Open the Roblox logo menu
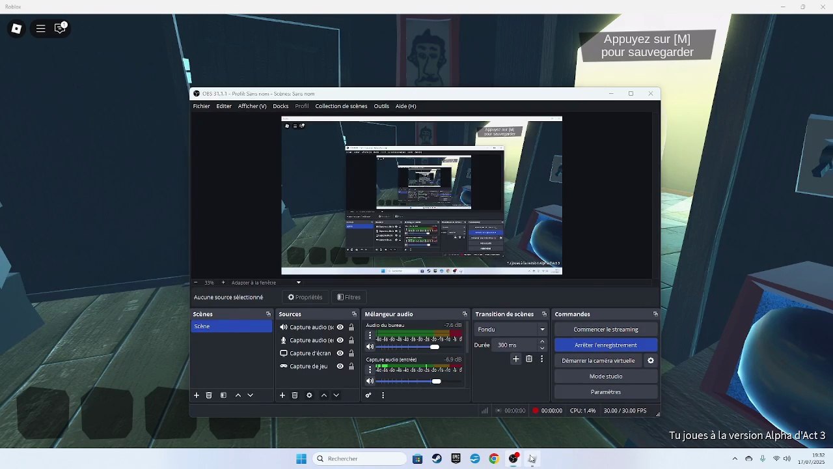Image resolution: width=833 pixels, height=469 pixels. 17,29
